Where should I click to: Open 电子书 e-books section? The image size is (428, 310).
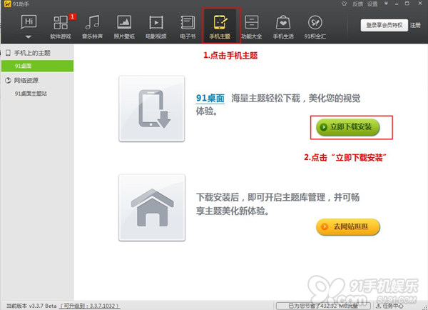click(x=188, y=27)
